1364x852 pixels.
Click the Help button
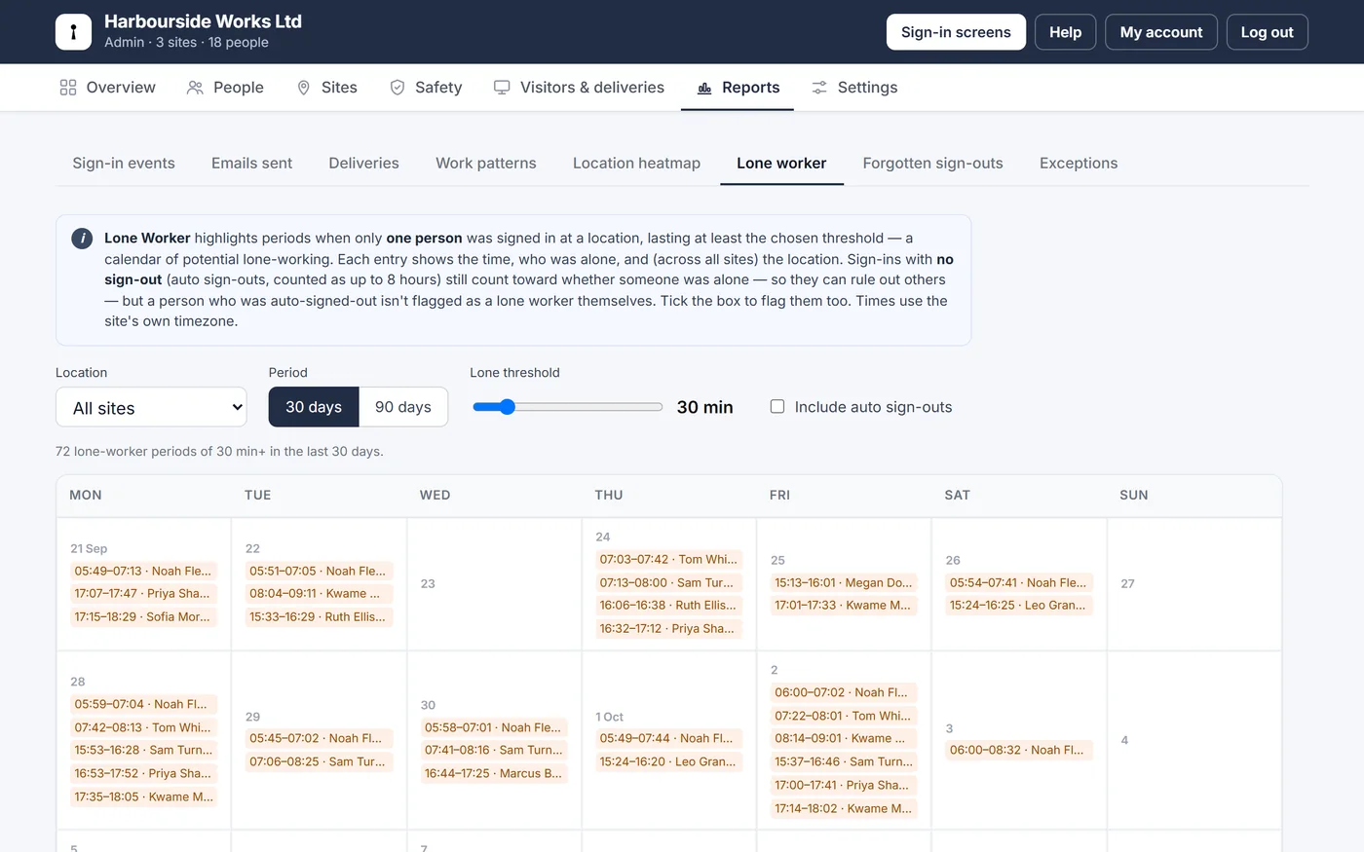pos(1065,32)
